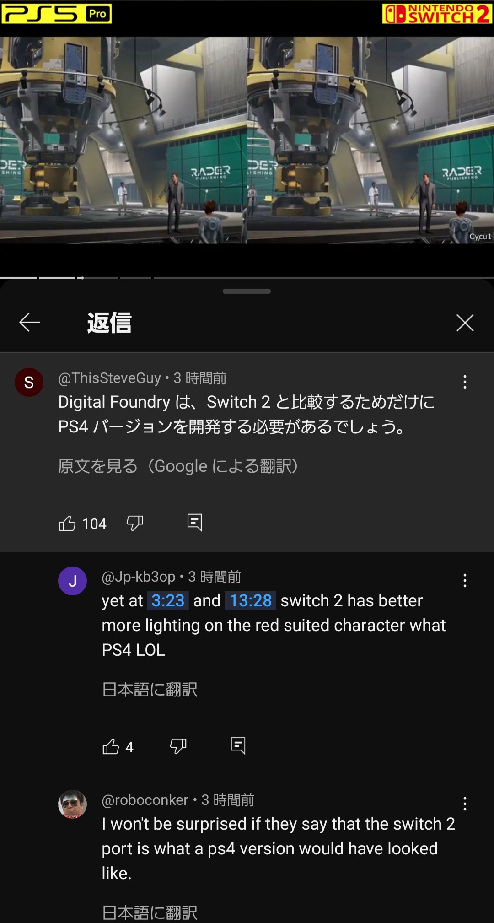Screen dimensions: 494x923
Task: Dislike Jp-kb3op's reply
Action: coord(178,746)
